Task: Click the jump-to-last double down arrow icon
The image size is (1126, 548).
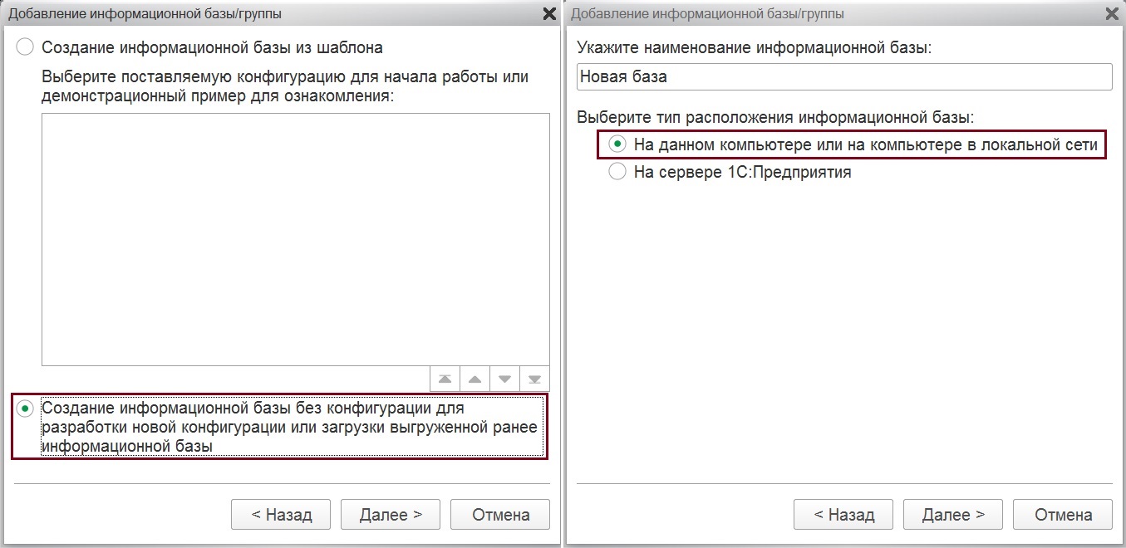Action: click(x=534, y=379)
